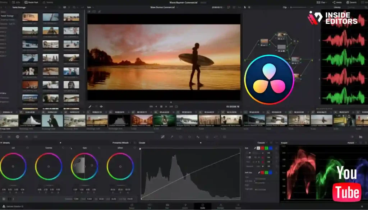Open the Scopes panel icon at far right
368x210 pixels.
tap(360, 137)
